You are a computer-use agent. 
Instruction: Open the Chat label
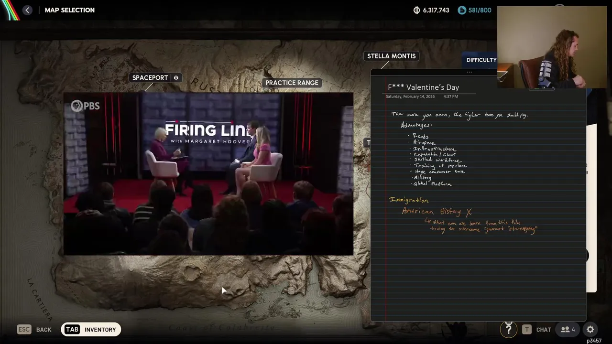(544, 330)
